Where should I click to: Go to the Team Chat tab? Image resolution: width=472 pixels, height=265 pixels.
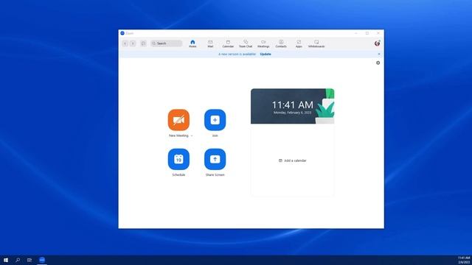click(x=246, y=44)
